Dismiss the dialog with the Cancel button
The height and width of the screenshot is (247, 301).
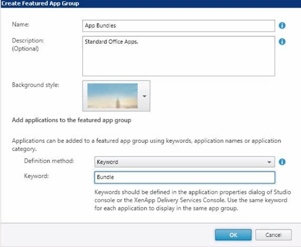[273, 235]
